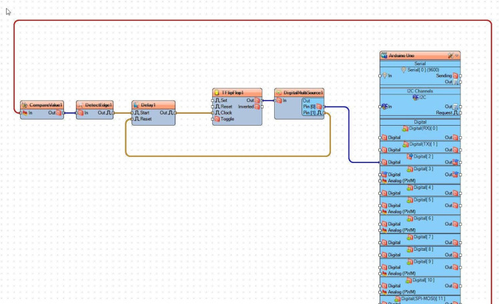499x304 pixels.
Task: Click the Digital[9] Analog (PWM) pin icon
Action: tap(384, 273)
